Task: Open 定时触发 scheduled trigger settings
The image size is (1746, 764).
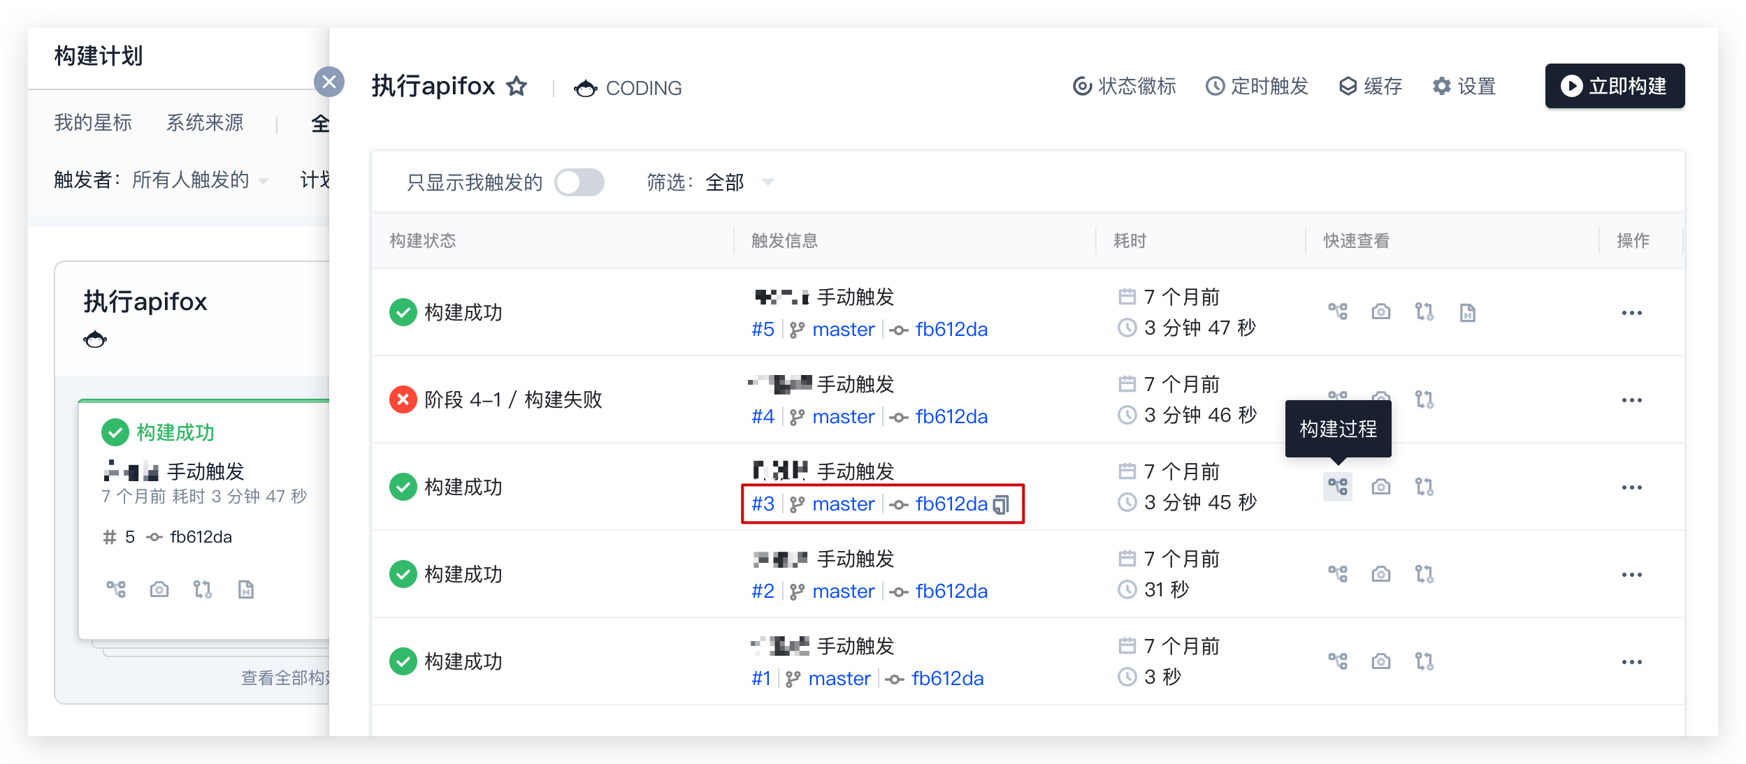Action: pyautogui.click(x=1257, y=87)
